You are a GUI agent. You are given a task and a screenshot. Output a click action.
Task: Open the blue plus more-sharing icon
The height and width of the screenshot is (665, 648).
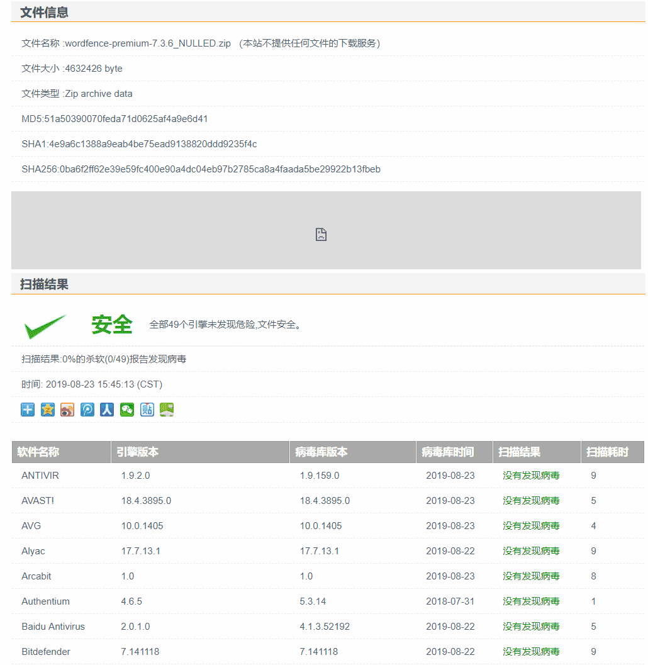tap(28, 410)
